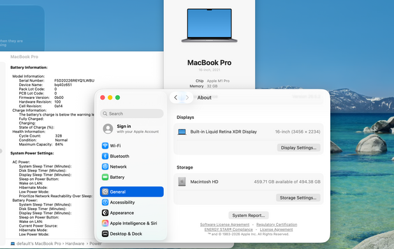
Task: Click the Desktop & Dock icon
Action: [x=105, y=234]
